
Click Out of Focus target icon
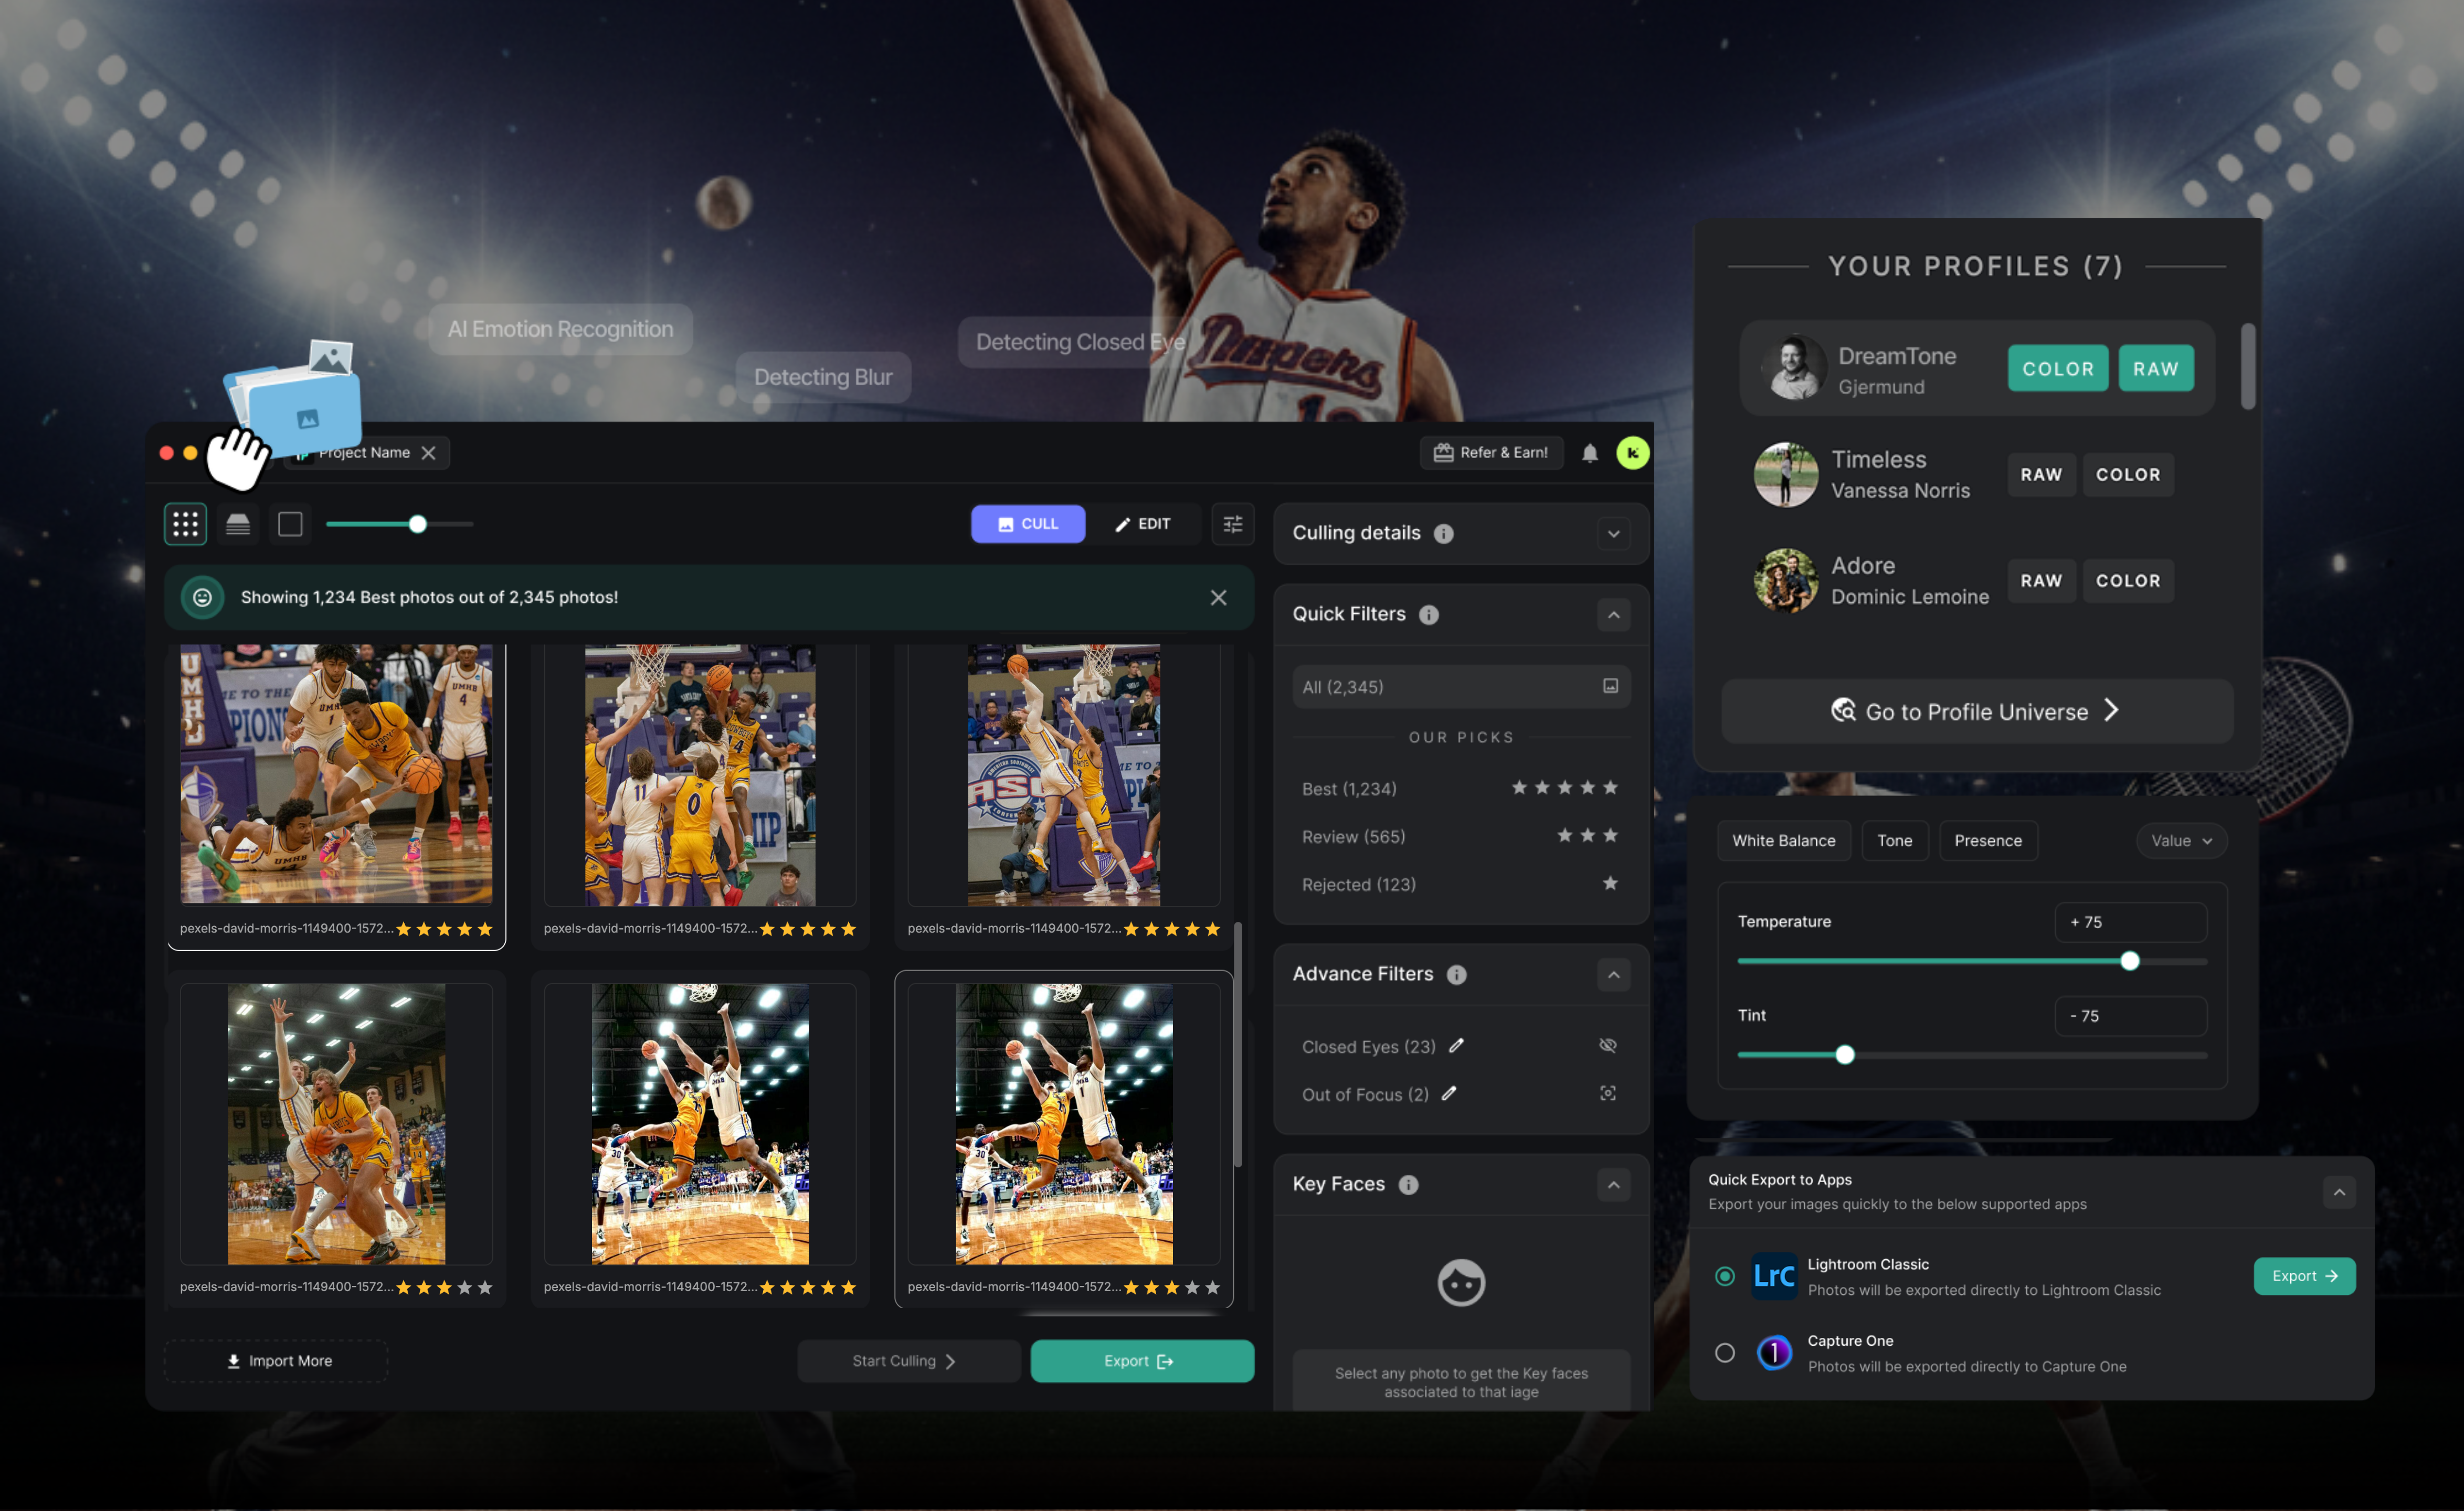[x=1607, y=1094]
